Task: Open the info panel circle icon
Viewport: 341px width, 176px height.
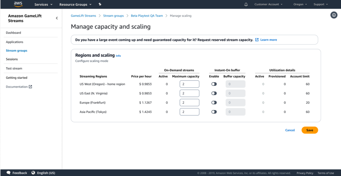Action: coord(334,15)
